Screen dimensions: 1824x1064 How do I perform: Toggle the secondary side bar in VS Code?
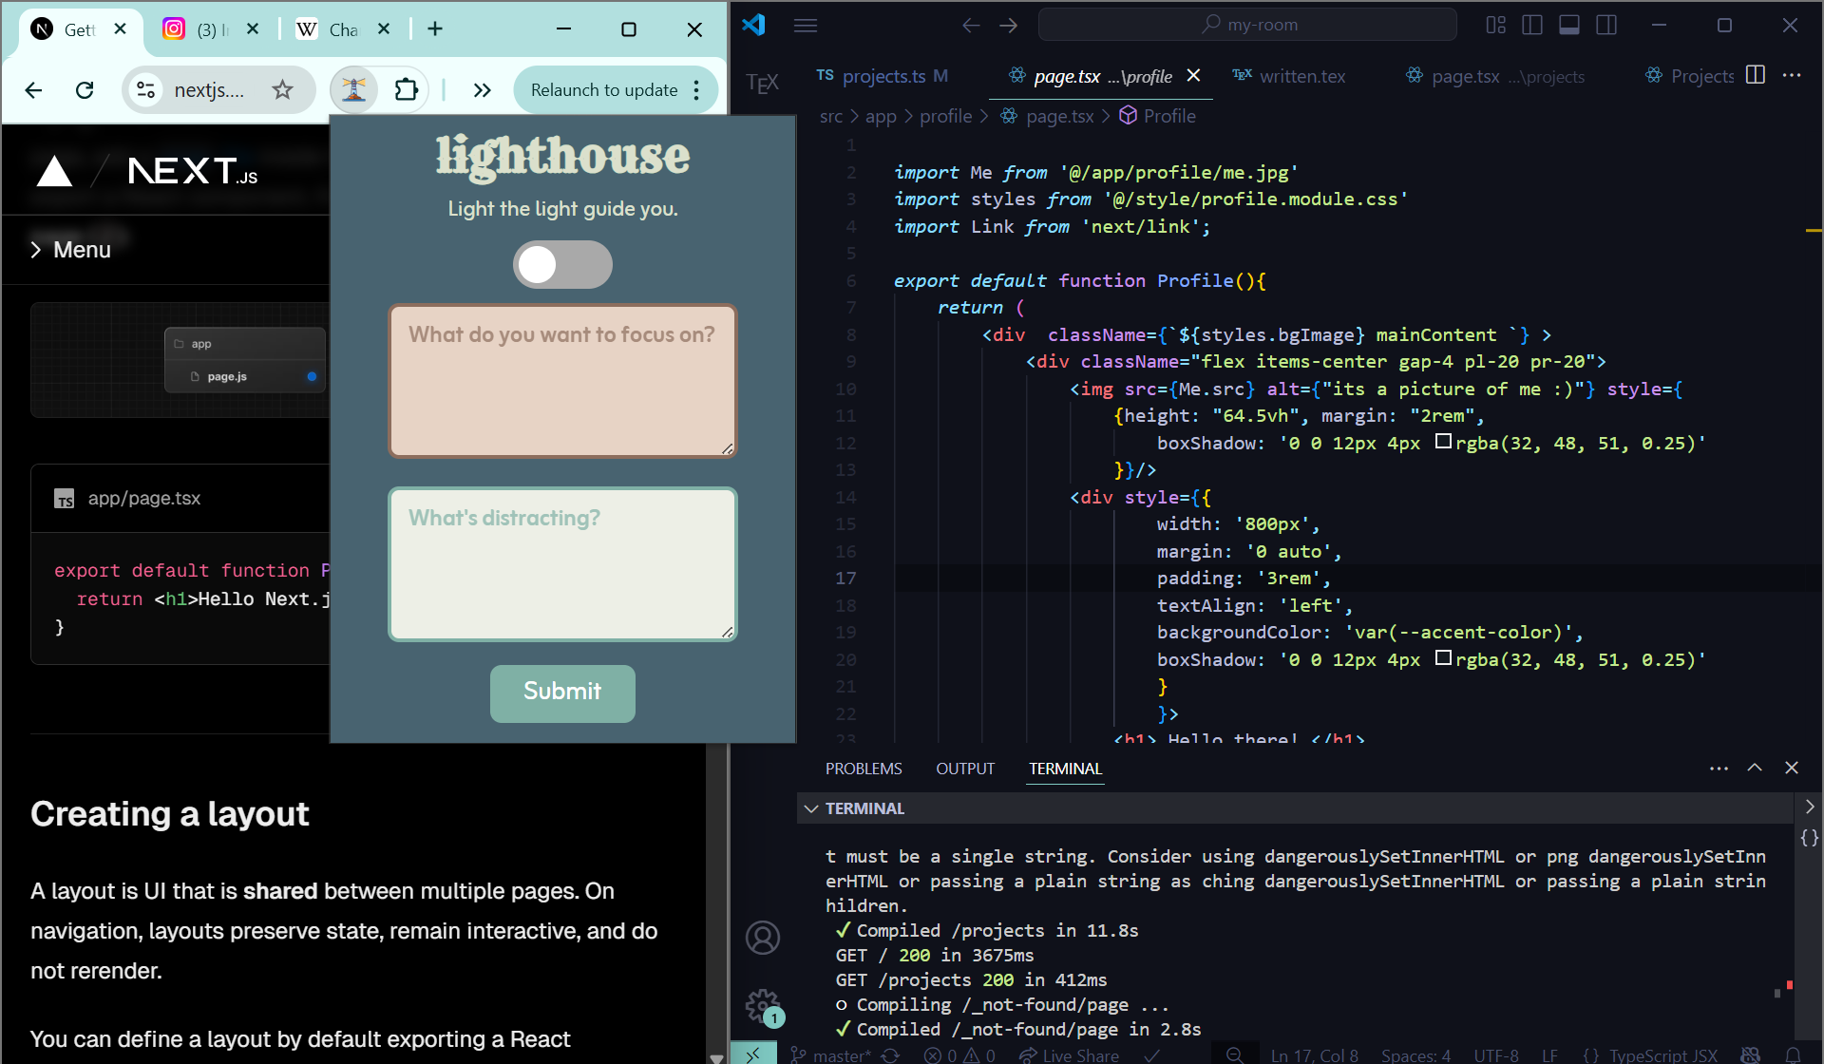[1606, 26]
